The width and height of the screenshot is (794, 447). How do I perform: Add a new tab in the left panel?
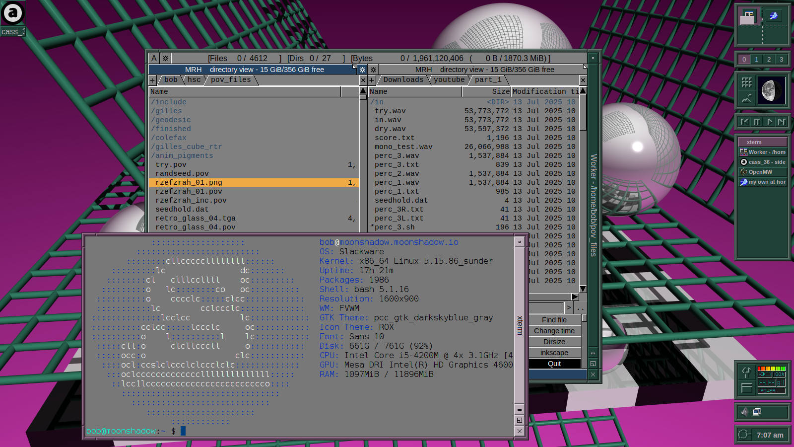point(152,80)
